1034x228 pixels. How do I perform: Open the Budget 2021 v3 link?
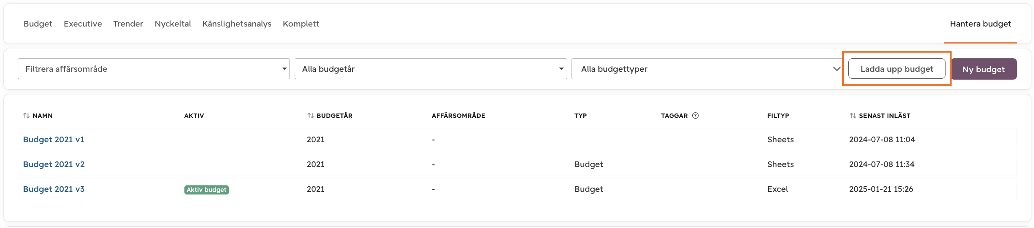54,189
